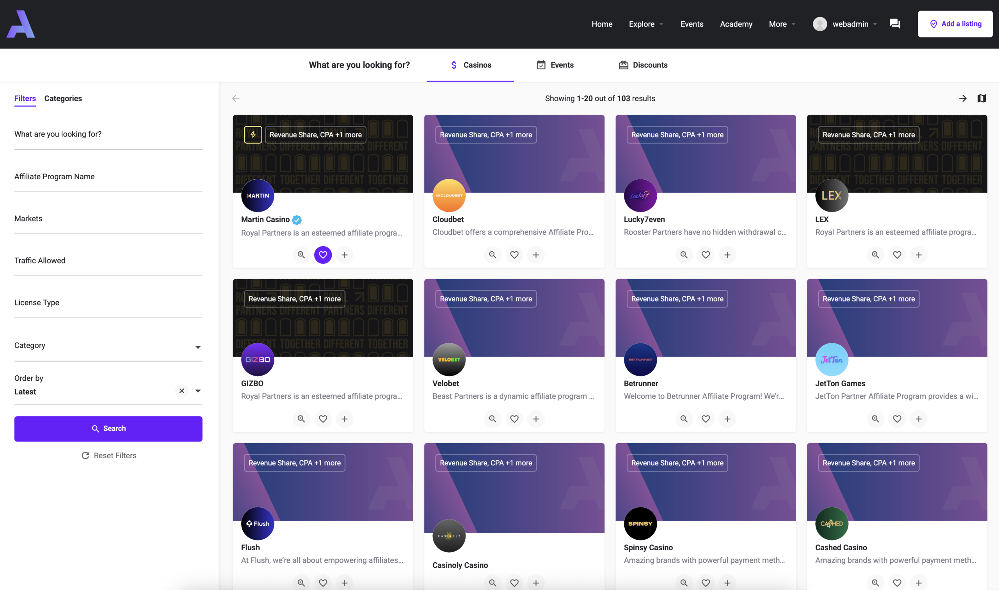This screenshot has width=999, height=590.
Task: Click Add a listing button
Action: (x=955, y=24)
